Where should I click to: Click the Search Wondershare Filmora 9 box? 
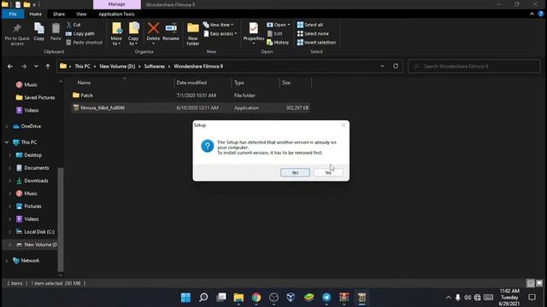pos(473,67)
